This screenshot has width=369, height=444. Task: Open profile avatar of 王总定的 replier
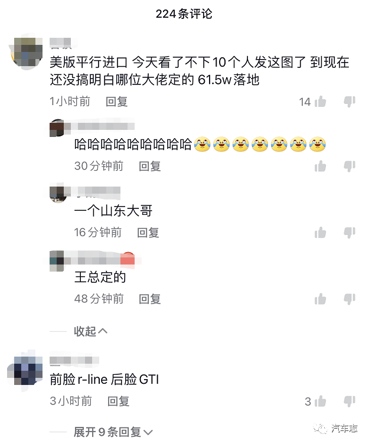click(57, 261)
